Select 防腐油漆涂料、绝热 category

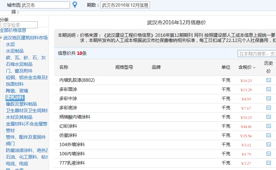pyautogui.click(x=27, y=150)
